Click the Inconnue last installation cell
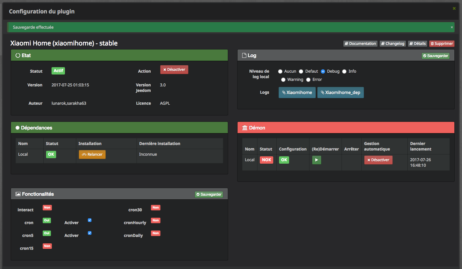This screenshot has height=269, width=462. click(148, 154)
